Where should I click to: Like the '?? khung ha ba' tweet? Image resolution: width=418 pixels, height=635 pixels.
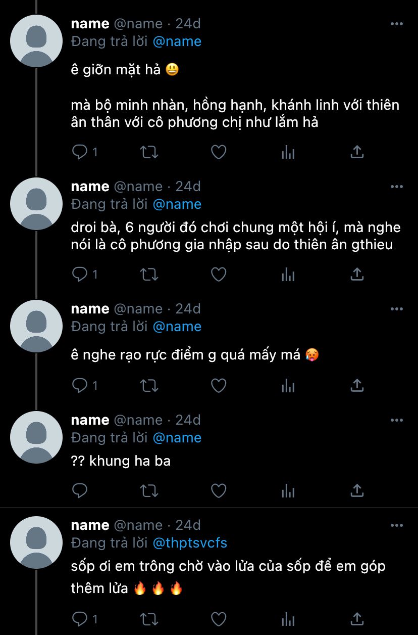[x=218, y=490]
